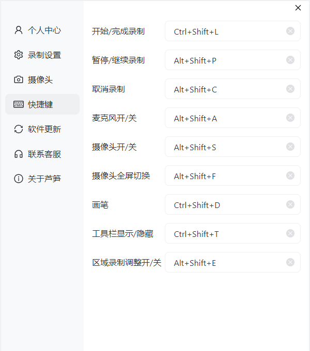310x351 pixels.
Task: Focus the 摄像头全屏切换 shortcut field
Action: pyautogui.click(x=233, y=176)
